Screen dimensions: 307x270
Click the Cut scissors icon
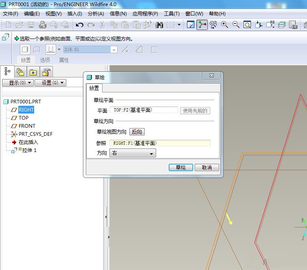pyautogui.click(x=102, y=25)
